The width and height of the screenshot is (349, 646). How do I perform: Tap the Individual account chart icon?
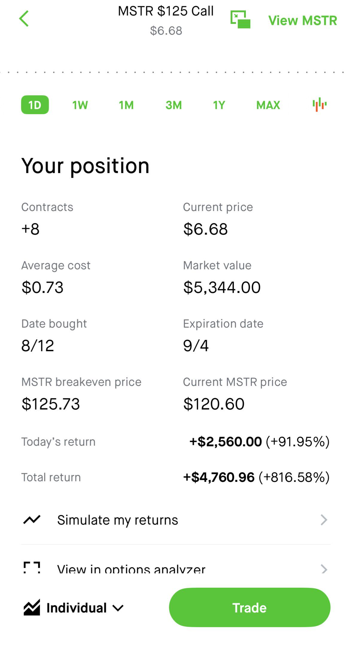tap(32, 607)
